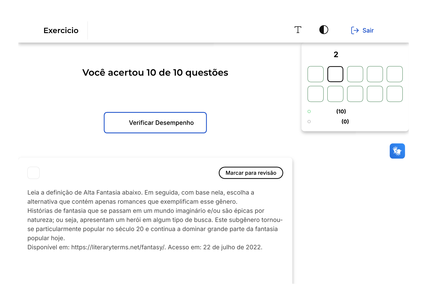The image size is (427, 302).
Task: Go to the first question box in the grid
Action: click(x=315, y=74)
